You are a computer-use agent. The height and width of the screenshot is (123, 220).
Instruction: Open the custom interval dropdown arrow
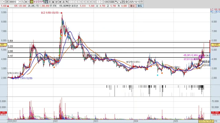[x=102, y=2]
